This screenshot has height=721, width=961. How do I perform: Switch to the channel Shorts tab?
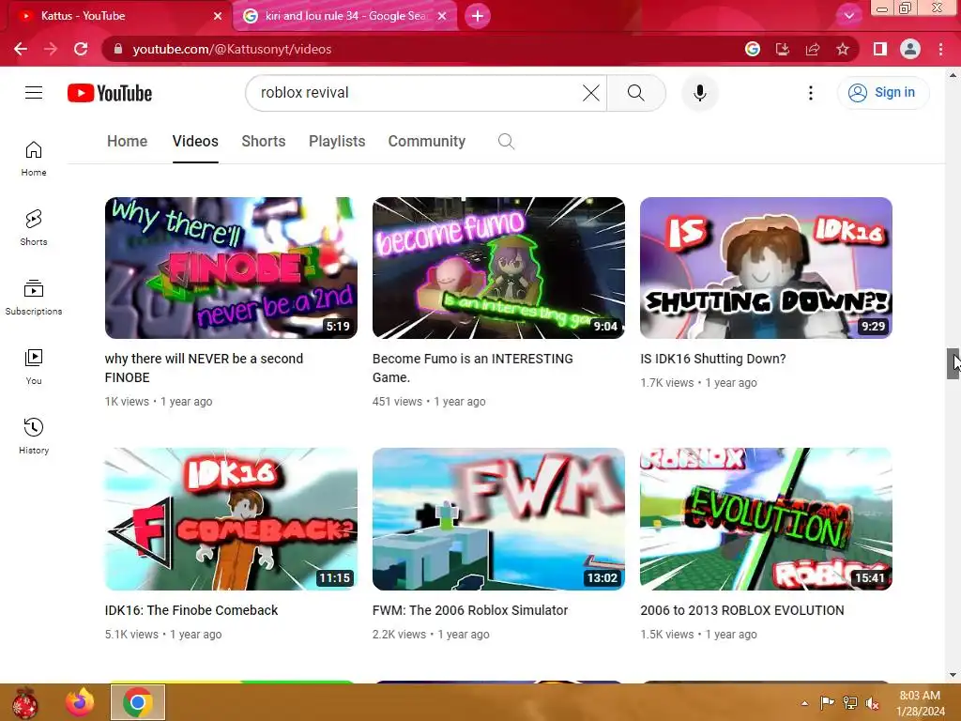coord(264,142)
